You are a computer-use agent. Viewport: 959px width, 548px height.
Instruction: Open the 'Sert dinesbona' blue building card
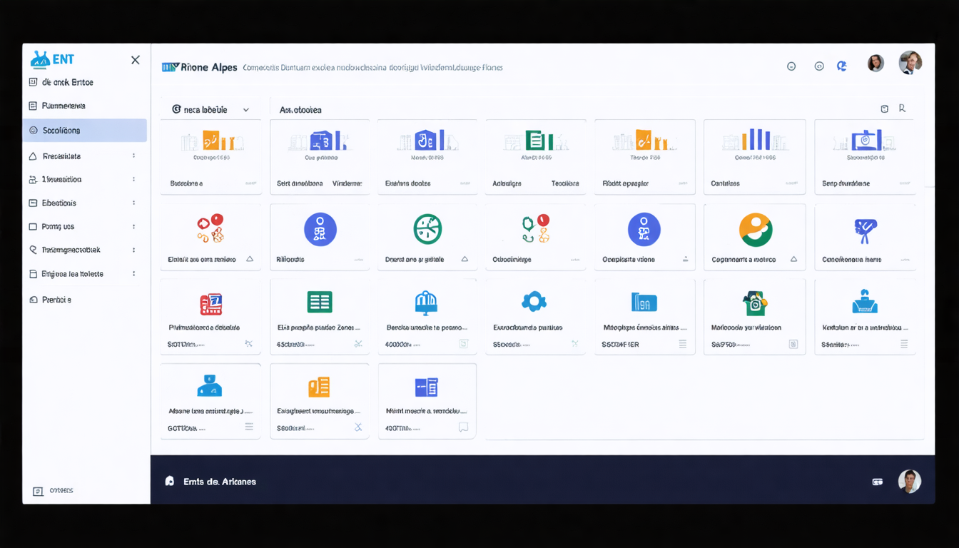pos(320,156)
